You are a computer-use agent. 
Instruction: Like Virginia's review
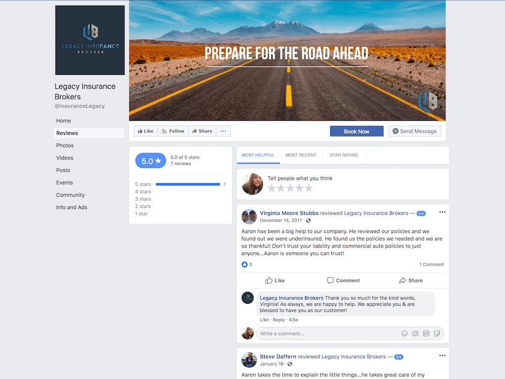pyautogui.click(x=275, y=280)
